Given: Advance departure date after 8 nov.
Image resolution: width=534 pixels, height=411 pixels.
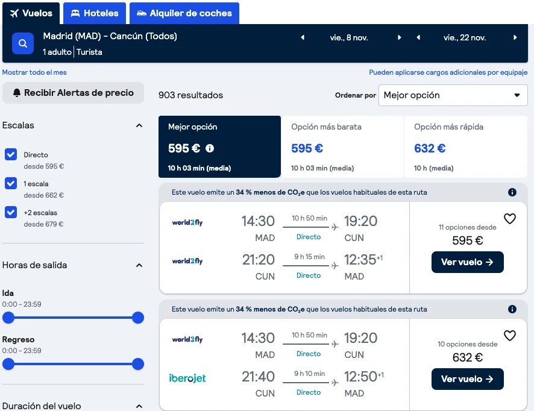Looking at the screenshot, I should coord(399,37).
